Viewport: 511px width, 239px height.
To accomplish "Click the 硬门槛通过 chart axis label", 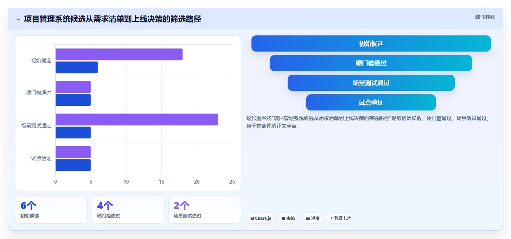I will (x=39, y=93).
